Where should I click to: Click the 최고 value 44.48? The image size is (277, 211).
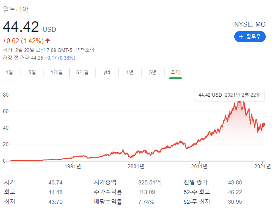point(56,192)
